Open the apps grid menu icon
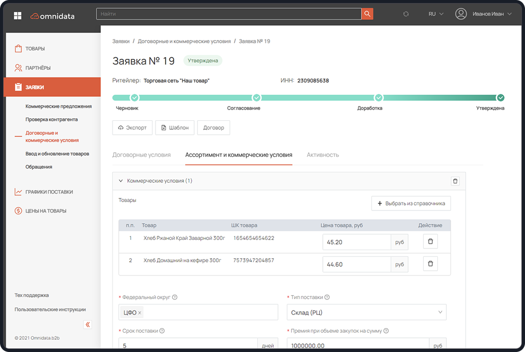525x352 pixels. pyautogui.click(x=18, y=16)
